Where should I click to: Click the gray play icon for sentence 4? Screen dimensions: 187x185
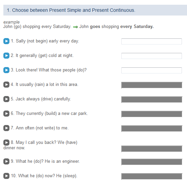(x=6, y=85)
